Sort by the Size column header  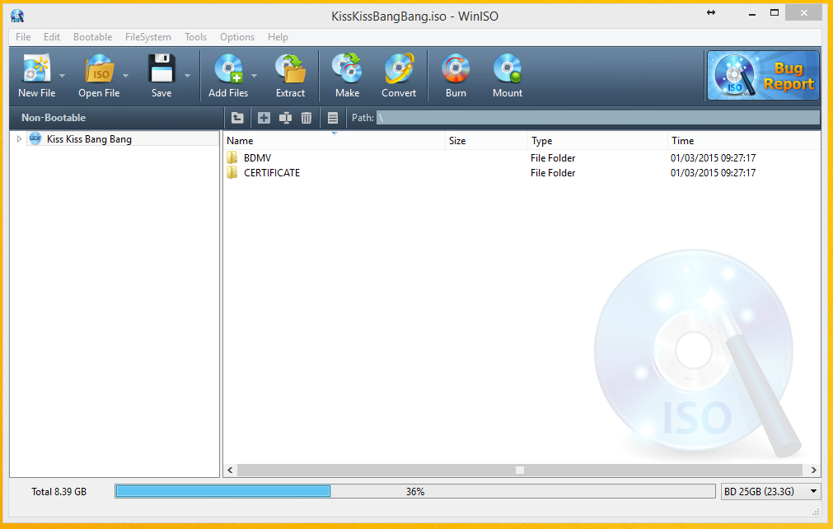486,141
